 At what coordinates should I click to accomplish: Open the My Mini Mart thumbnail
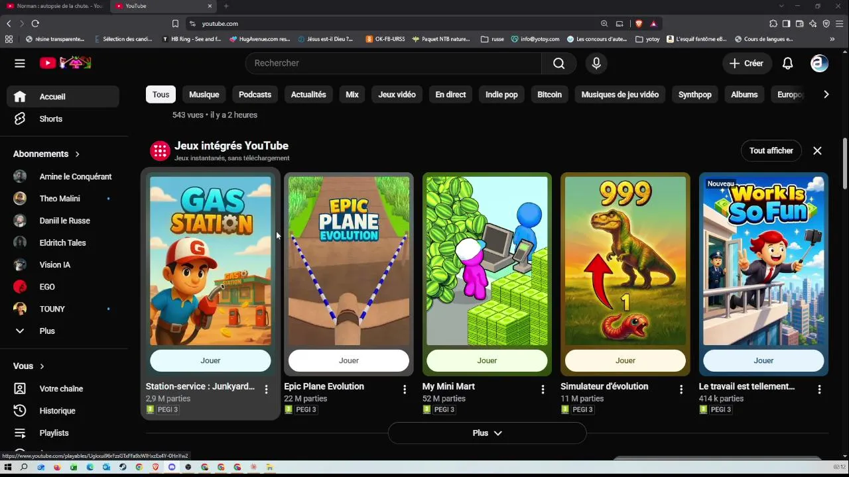[x=487, y=261]
